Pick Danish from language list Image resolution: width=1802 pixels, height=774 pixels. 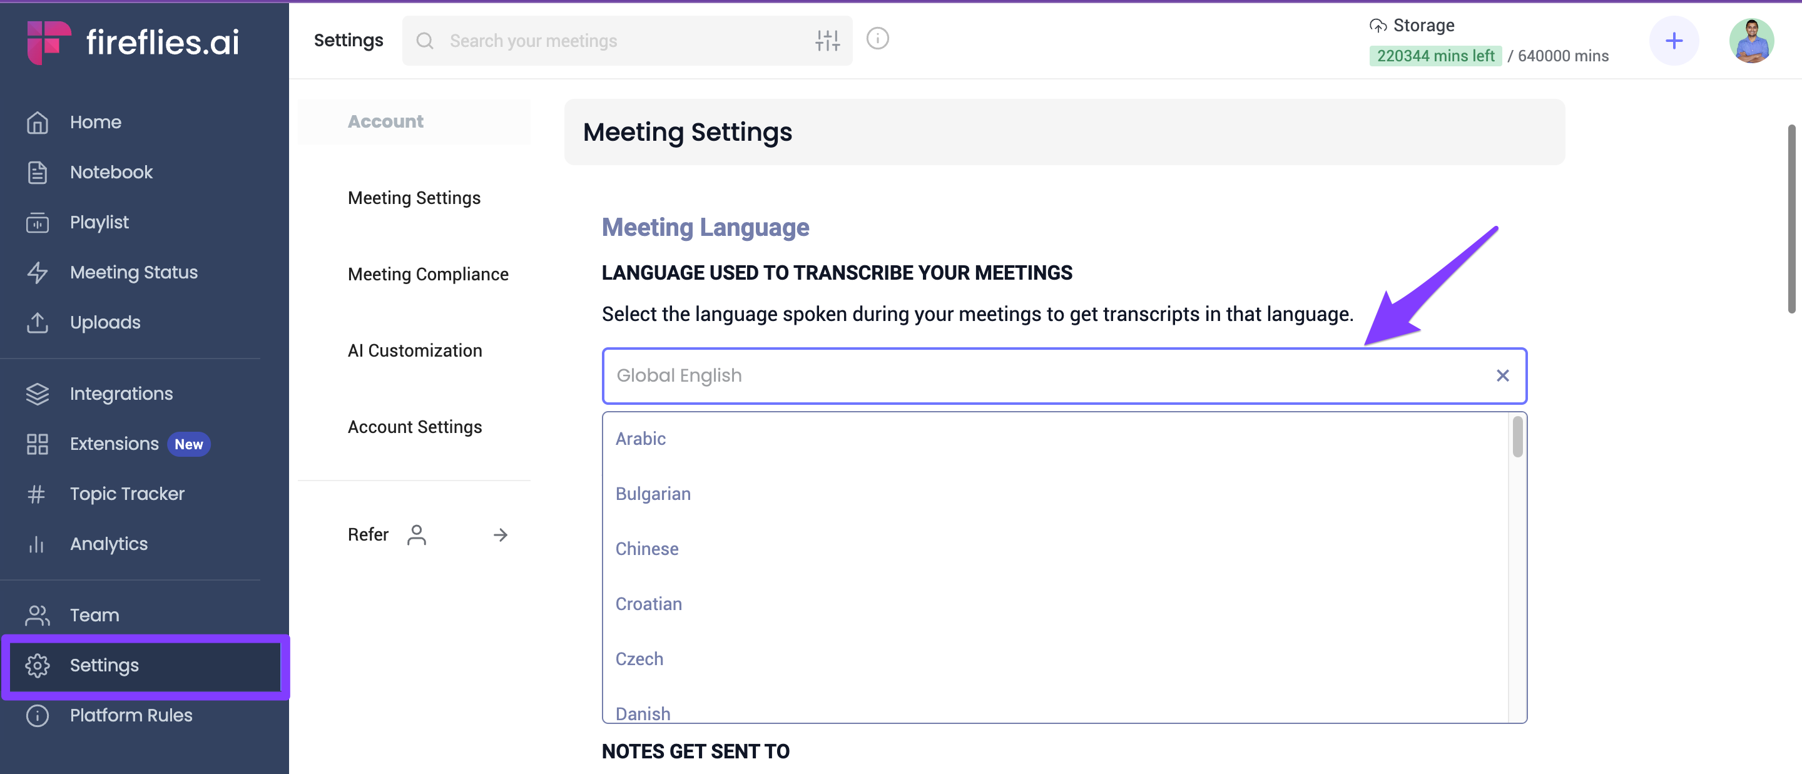[642, 714]
